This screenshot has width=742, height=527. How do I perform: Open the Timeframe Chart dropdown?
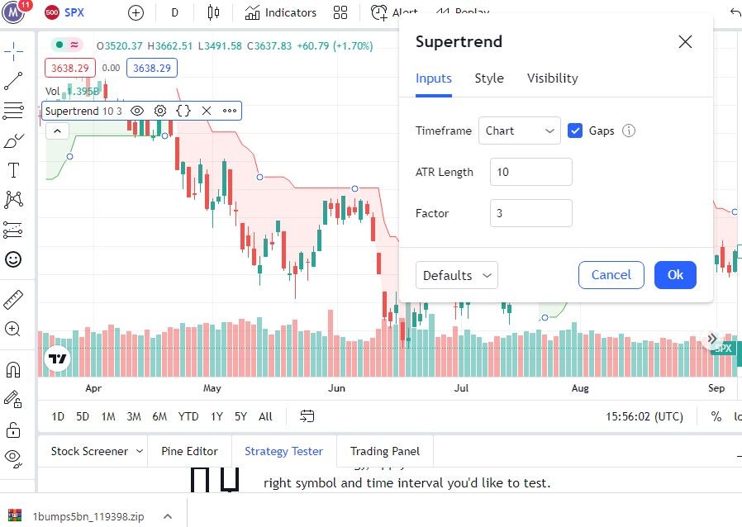(519, 131)
